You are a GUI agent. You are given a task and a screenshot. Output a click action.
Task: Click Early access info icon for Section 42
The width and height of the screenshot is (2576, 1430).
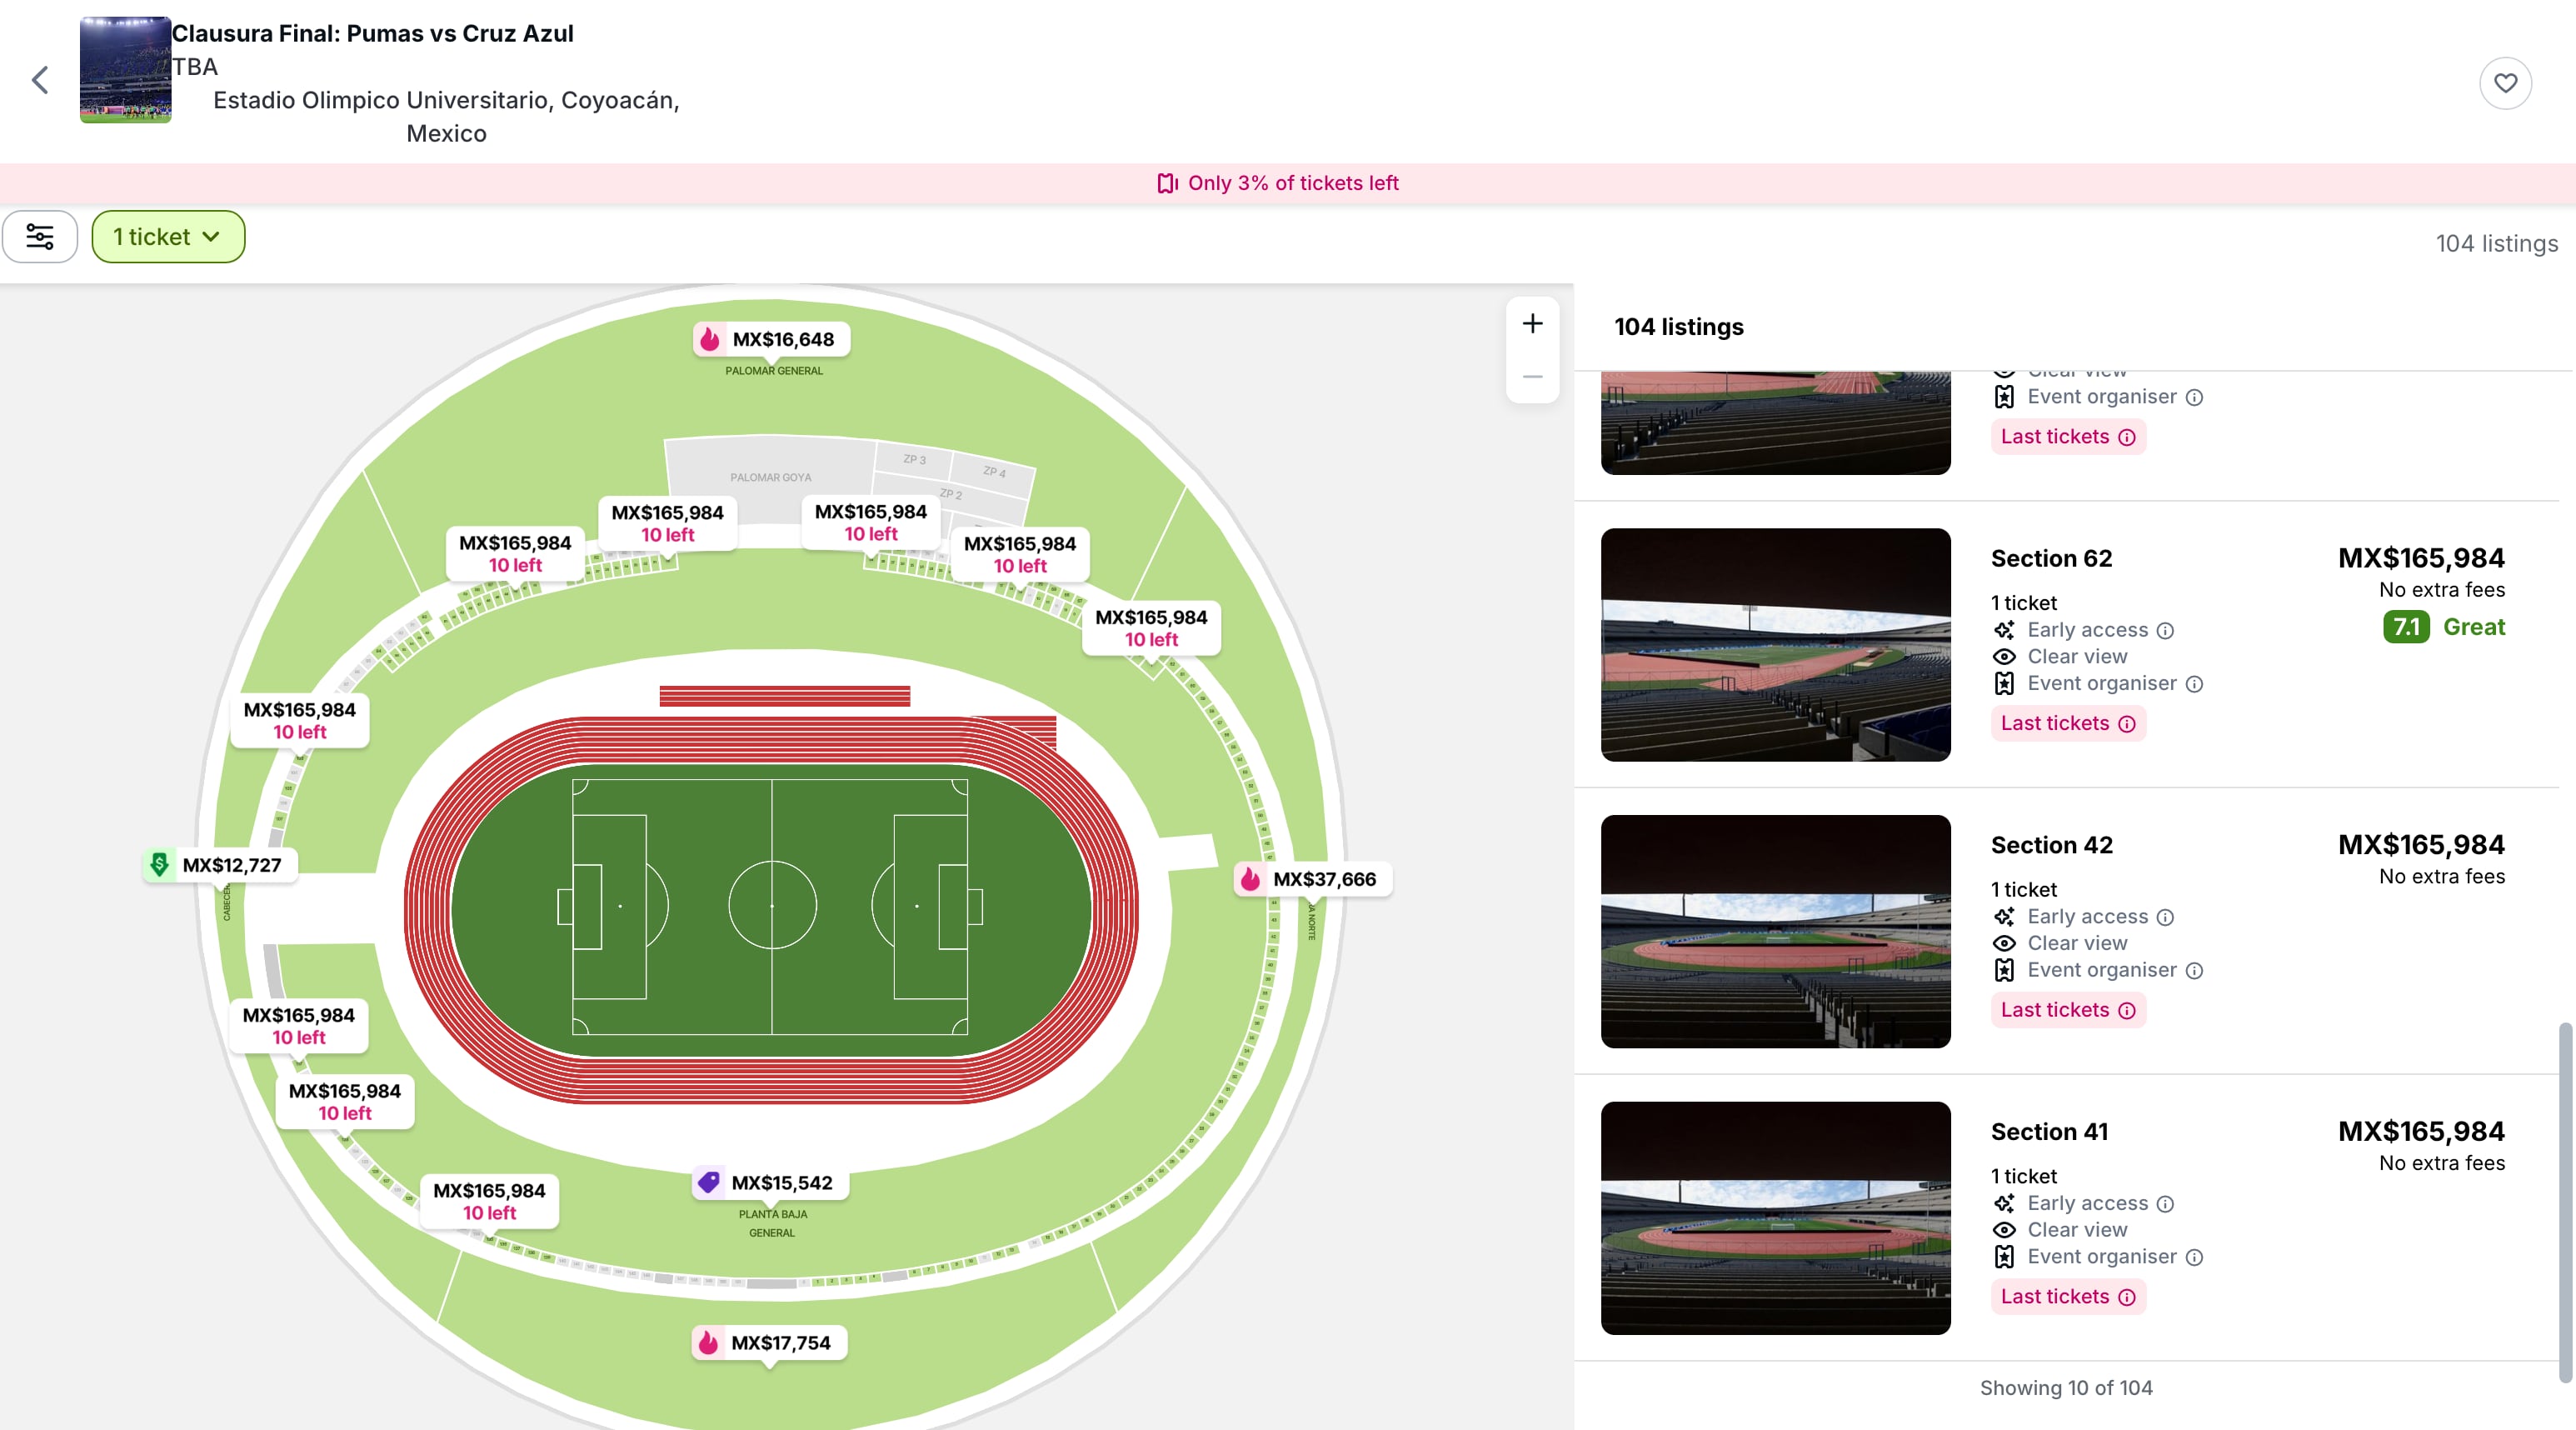(x=2165, y=918)
